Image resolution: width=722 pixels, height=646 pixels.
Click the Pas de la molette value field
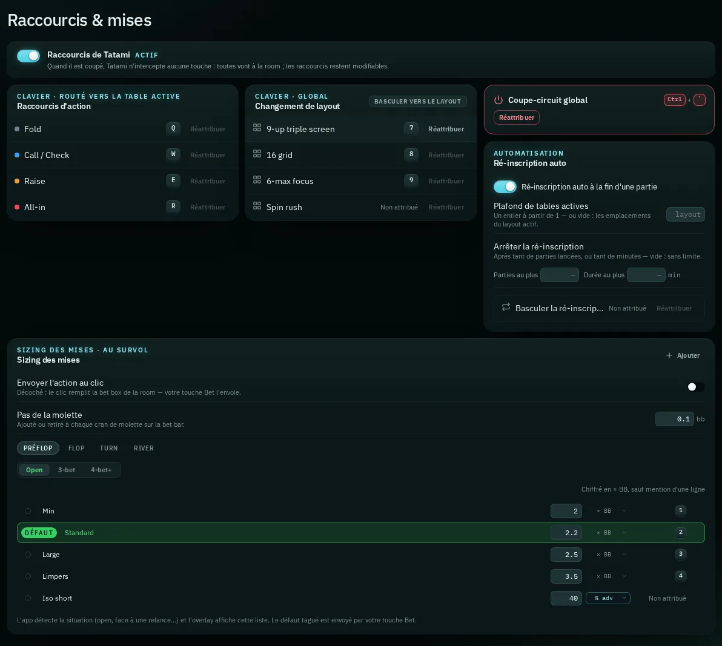click(x=675, y=419)
